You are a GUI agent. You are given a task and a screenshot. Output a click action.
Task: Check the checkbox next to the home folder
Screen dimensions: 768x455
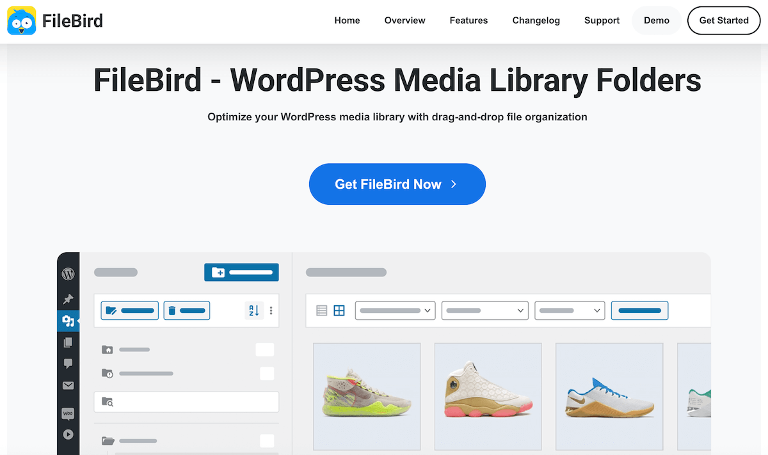click(x=266, y=349)
